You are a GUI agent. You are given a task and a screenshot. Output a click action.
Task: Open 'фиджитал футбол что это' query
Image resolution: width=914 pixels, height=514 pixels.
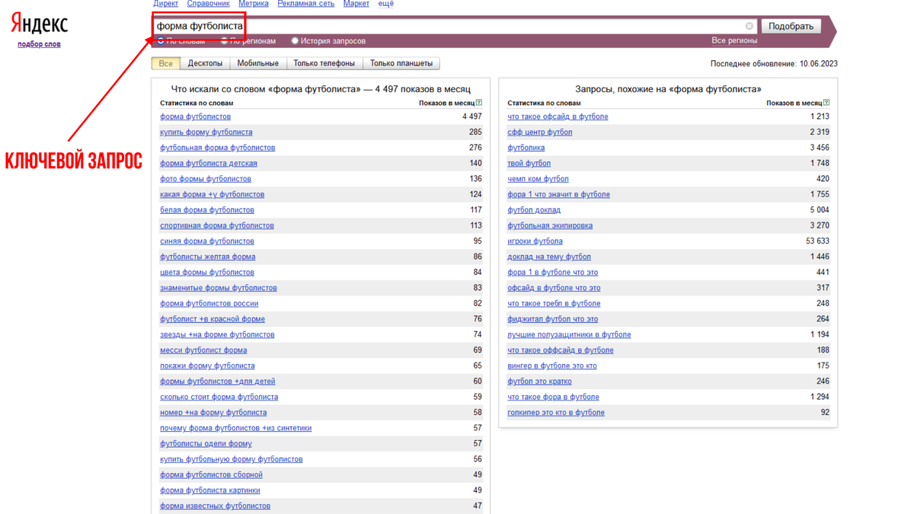coord(553,319)
